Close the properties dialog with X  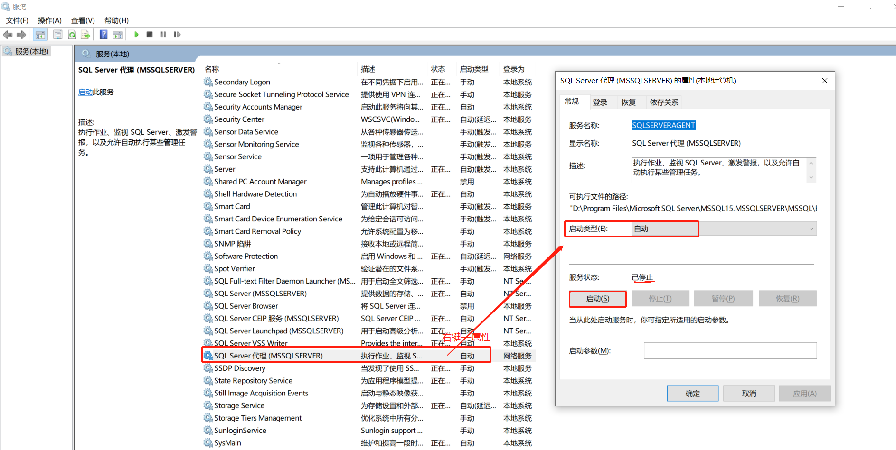pos(825,81)
